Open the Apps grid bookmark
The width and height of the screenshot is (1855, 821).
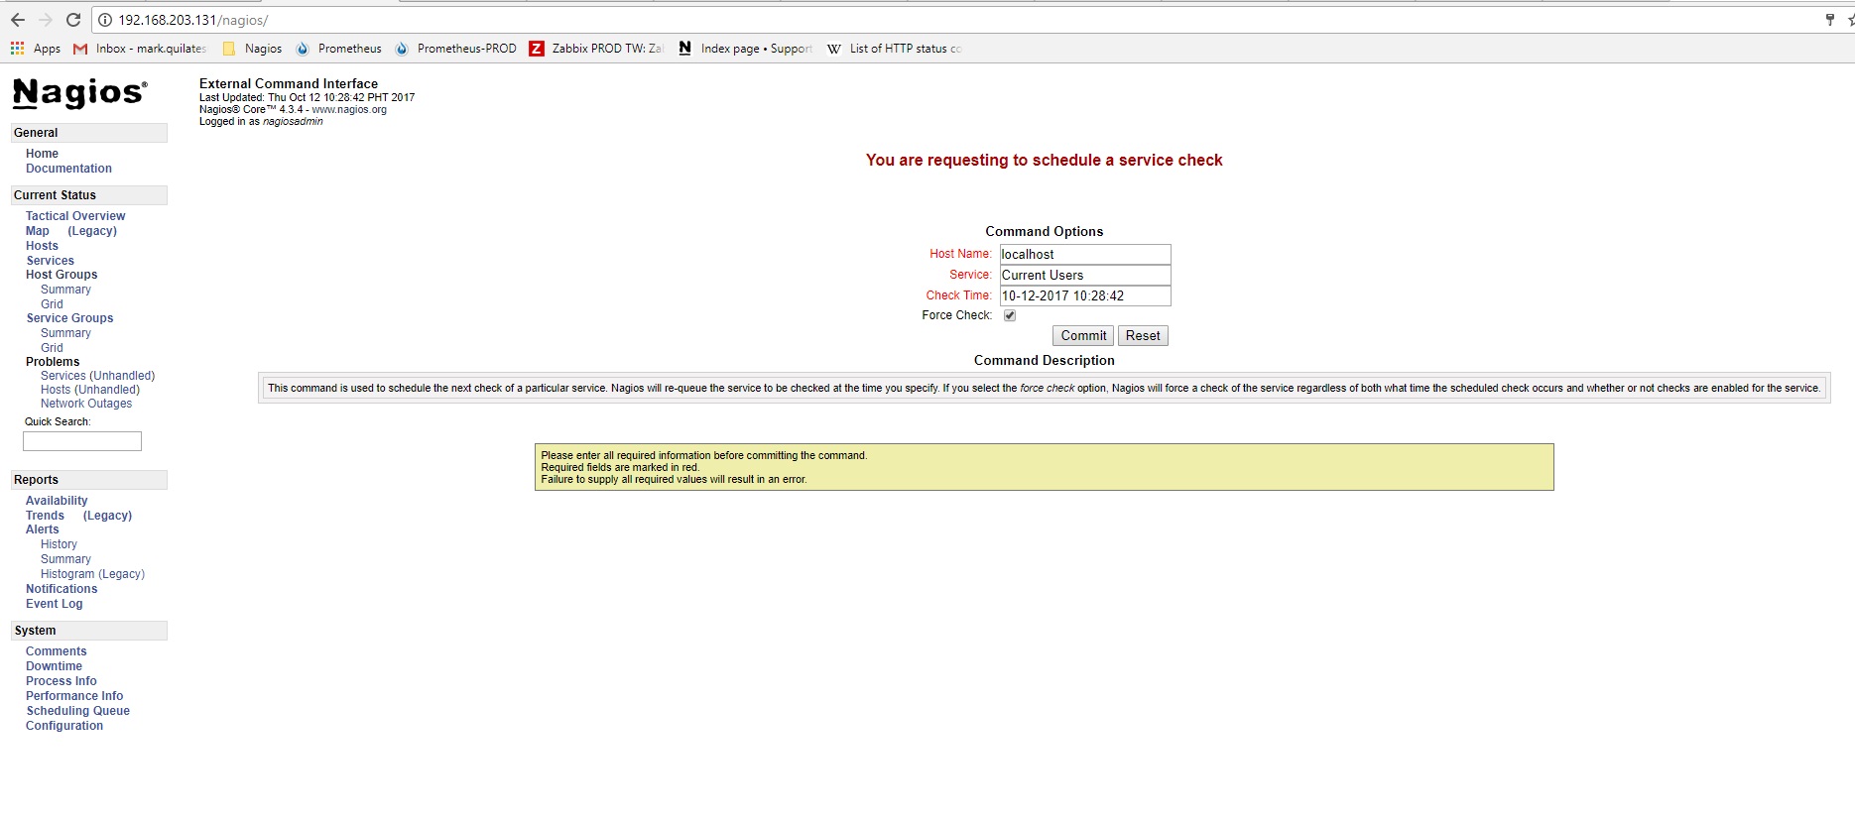click(x=36, y=49)
